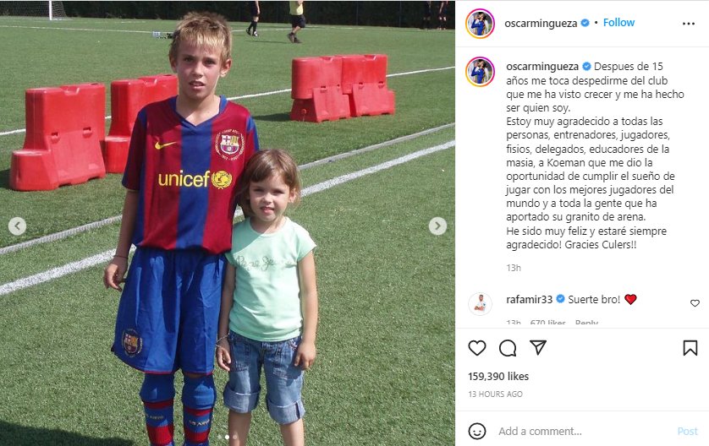Like rafamir33's comment with small heart
Viewport: 709px width, 446px height.
click(x=695, y=303)
